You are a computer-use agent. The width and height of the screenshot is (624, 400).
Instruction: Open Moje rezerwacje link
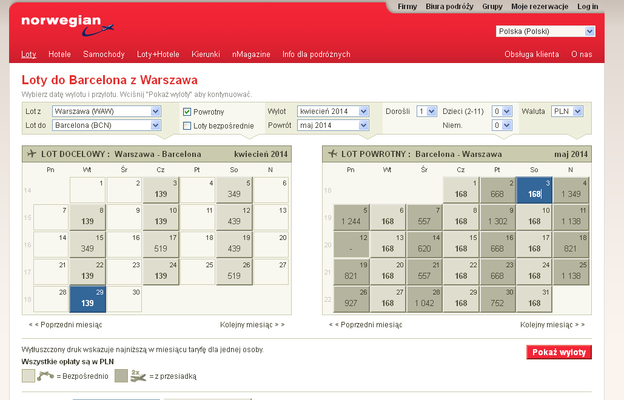(x=540, y=6)
